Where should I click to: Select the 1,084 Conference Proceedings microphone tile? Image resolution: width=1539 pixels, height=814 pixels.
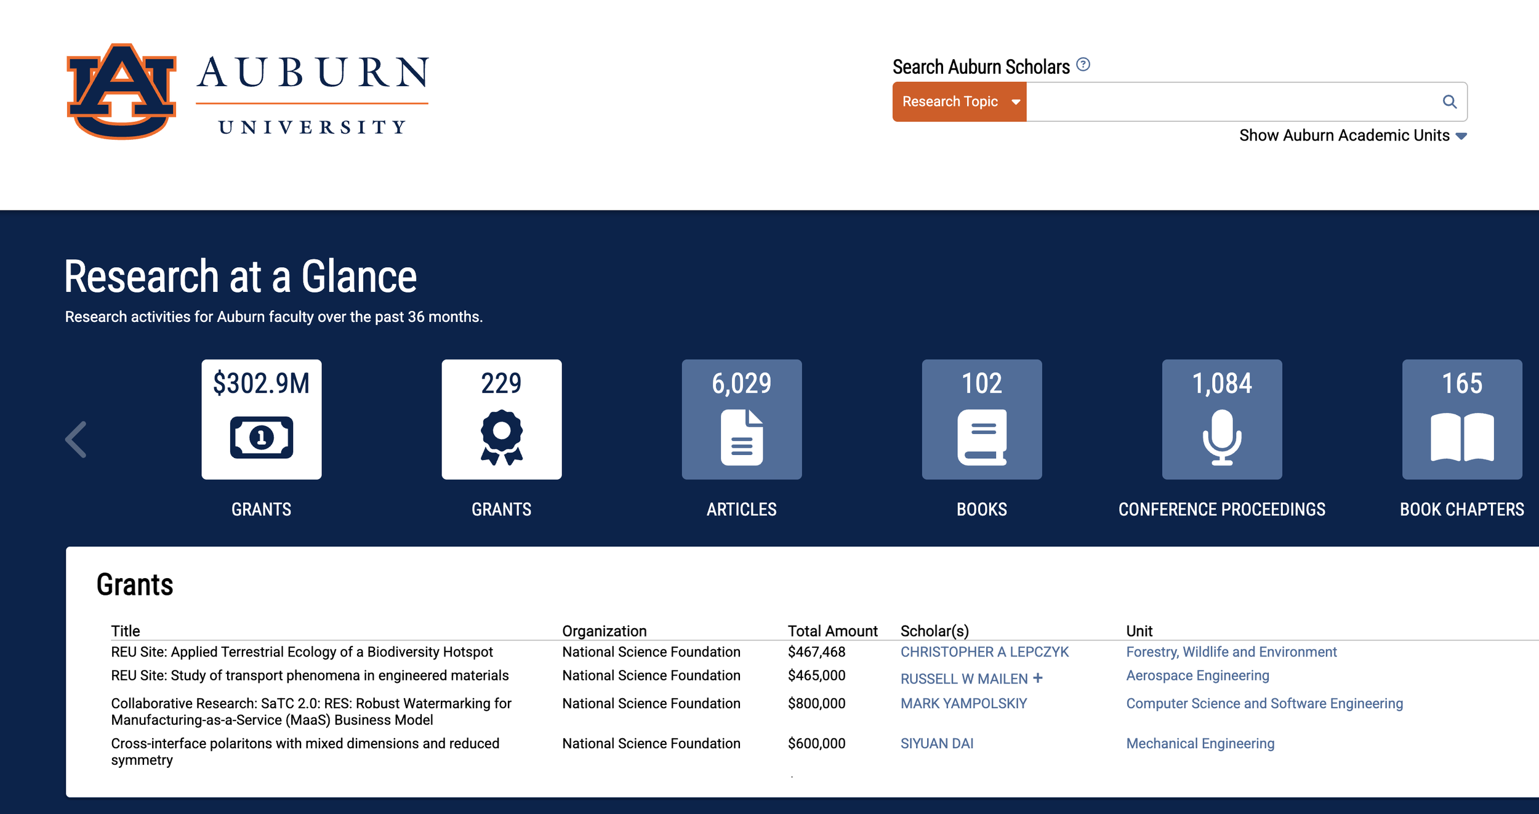pos(1222,419)
